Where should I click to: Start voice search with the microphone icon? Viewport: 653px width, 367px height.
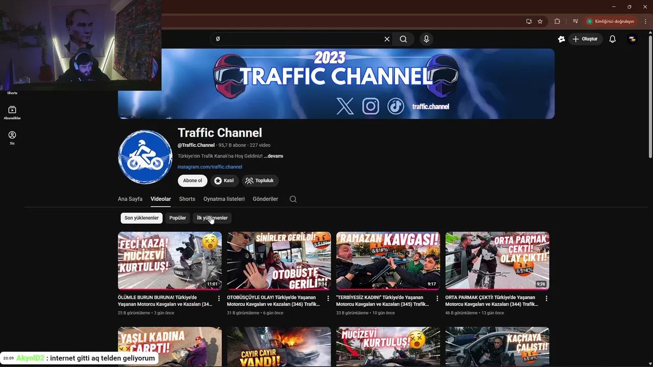[426, 39]
